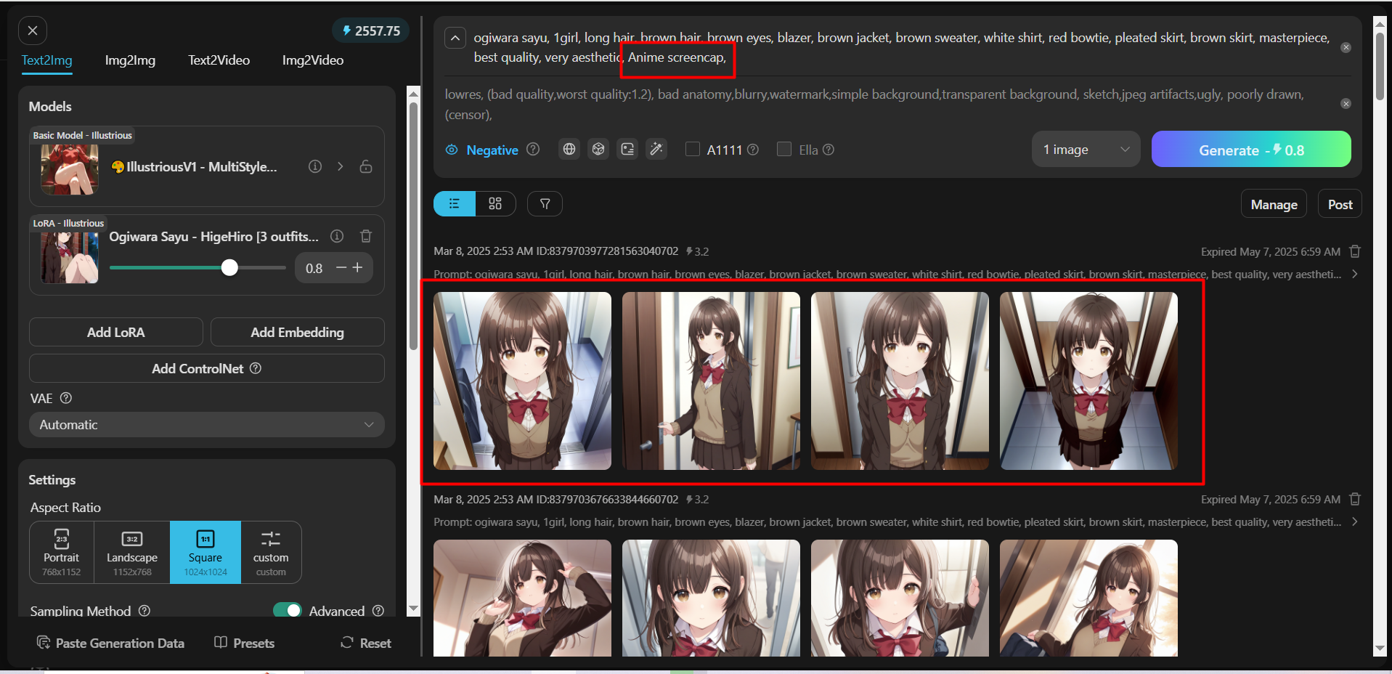Screen dimensions: 1392x674
Task: Open door-handle image in top result row
Action: coord(711,381)
